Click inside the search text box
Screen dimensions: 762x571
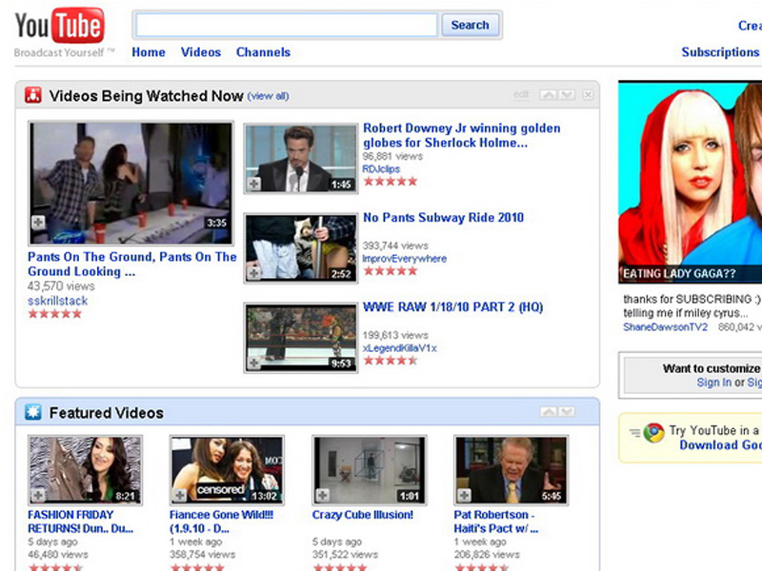pyautogui.click(x=287, y=25)
